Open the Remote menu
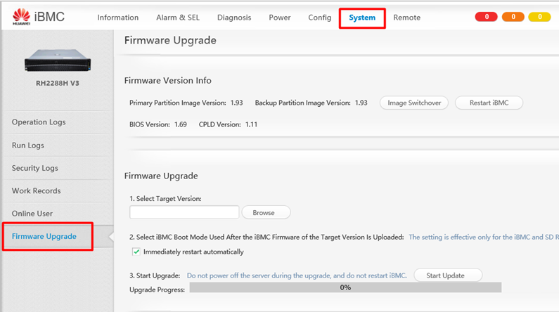Image resolution: width=559 pixels, height=312 pixels. (x=406, y=18)
